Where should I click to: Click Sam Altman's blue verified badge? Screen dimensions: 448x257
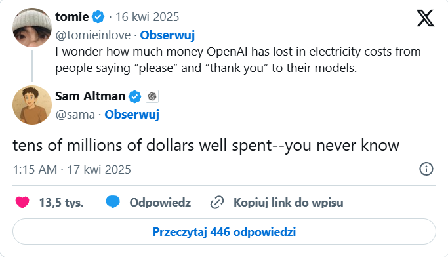[134, 96]
